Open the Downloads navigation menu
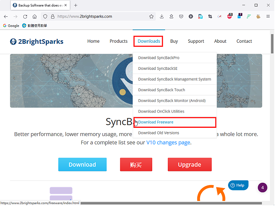Viewport: 275px width, 206px height. coord(148,41)
